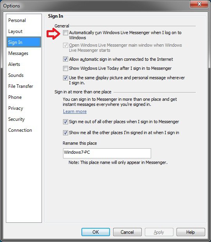Confirm settings with the OK button

point(96,232)
